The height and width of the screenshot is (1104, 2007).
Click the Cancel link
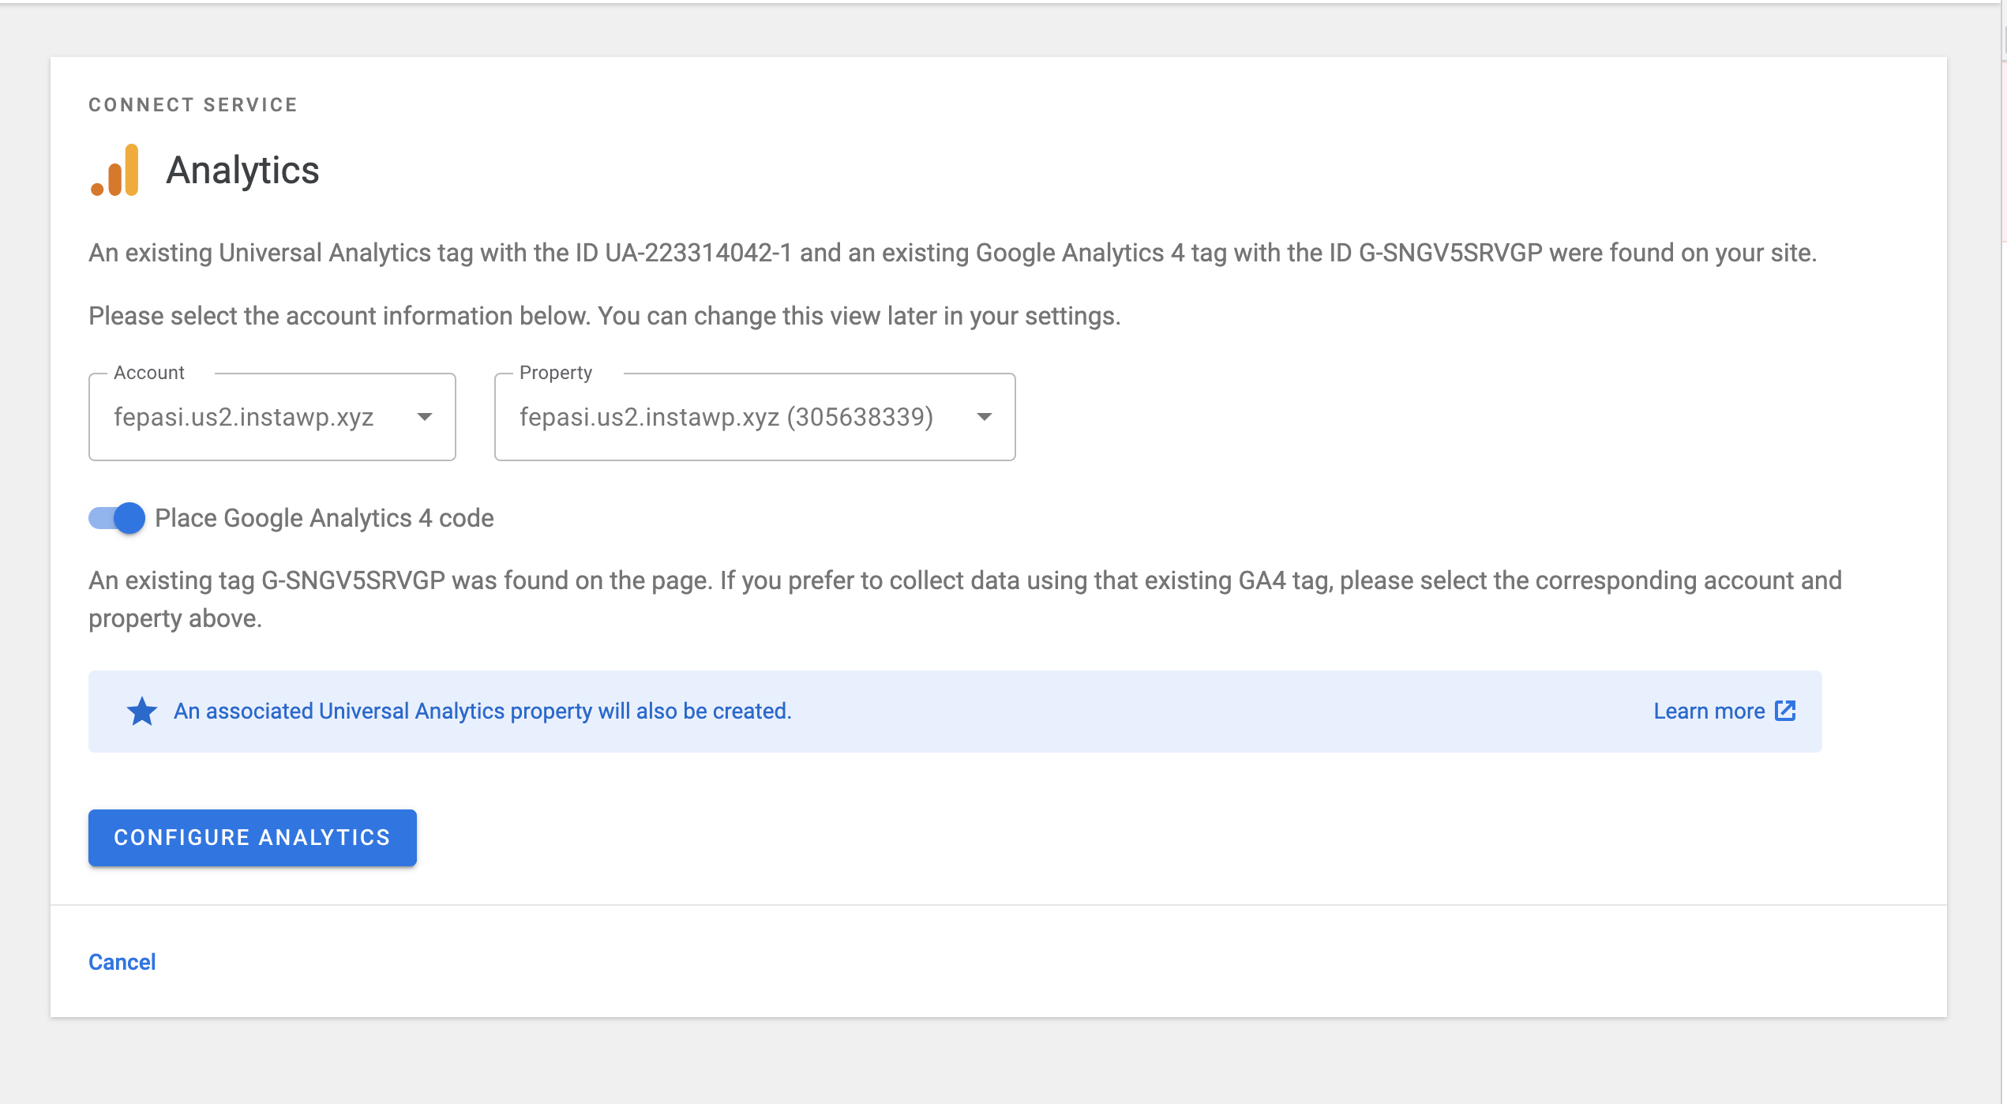122,962
